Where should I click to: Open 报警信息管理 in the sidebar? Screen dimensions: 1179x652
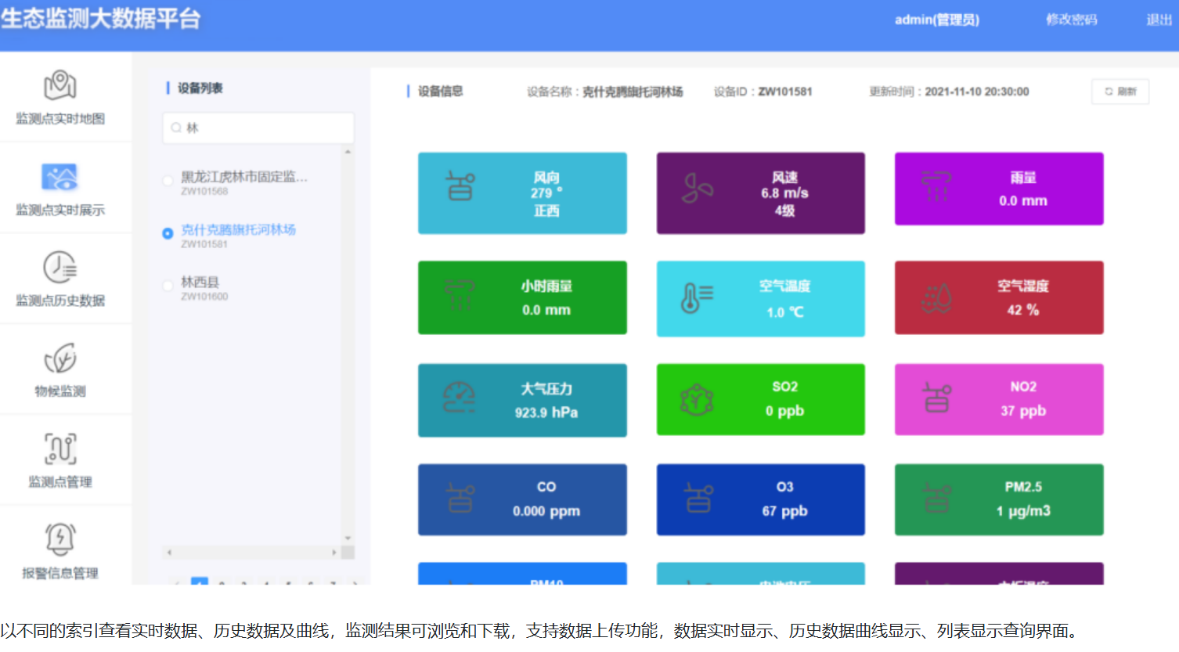coord(60,551)
